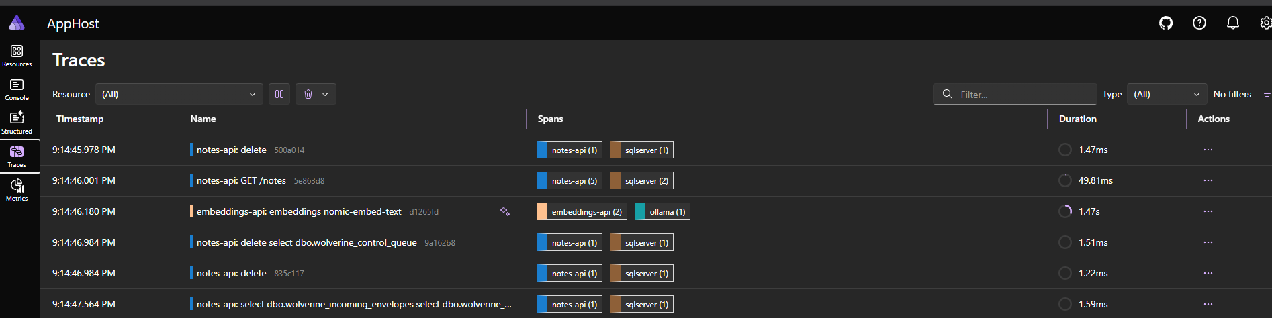Go to Resources in sidebar
This screenshot has height=318, width=1272.
17,56
